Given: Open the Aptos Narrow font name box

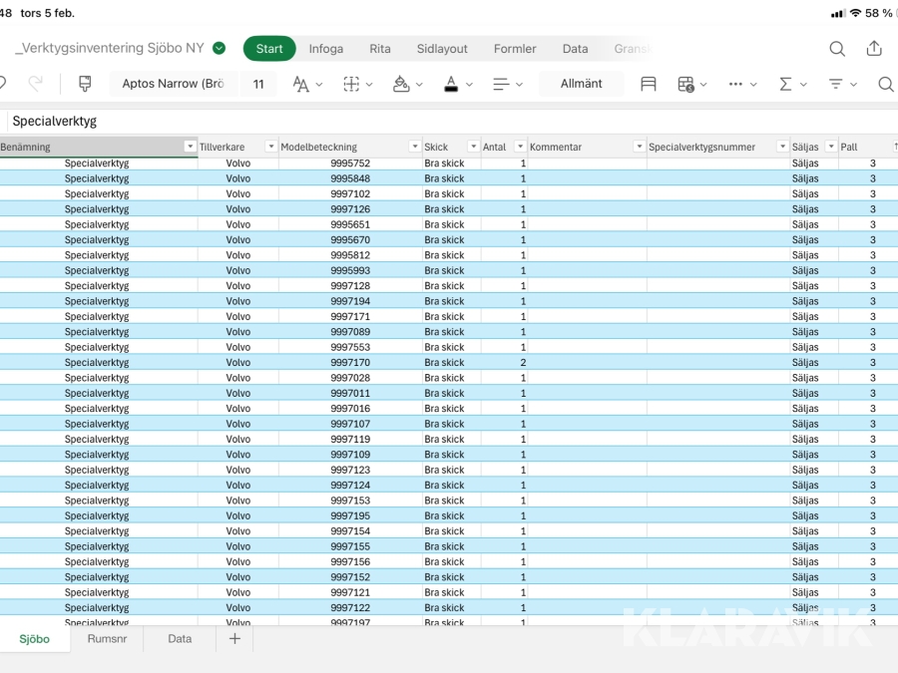Looking at the screenshot, I should click(174, 84).
